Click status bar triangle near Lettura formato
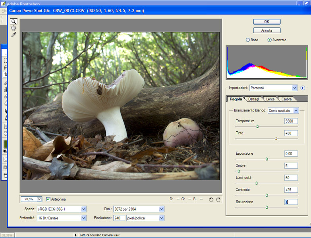This screenshot has height=238, width=311. (x=76, y=235)
